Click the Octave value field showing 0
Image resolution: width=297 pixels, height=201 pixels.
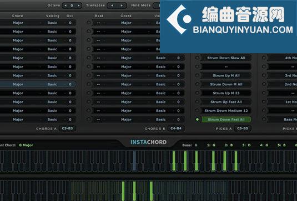[72, 6]
